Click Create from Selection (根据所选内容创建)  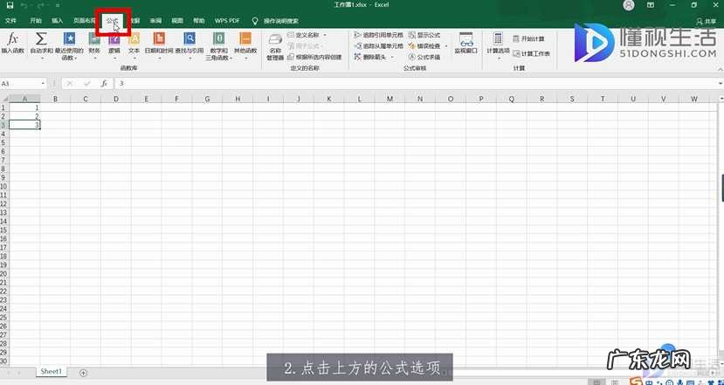pos(314,58)
